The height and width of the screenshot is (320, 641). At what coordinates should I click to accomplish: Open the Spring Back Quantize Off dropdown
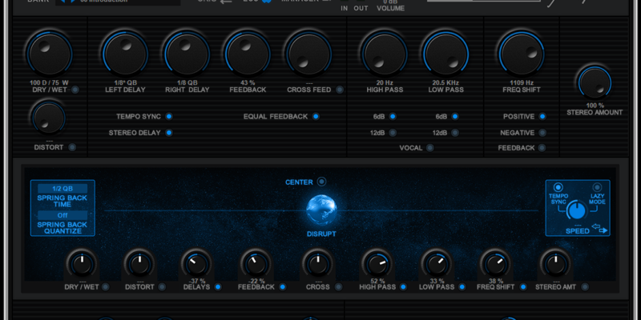[62, 215]
